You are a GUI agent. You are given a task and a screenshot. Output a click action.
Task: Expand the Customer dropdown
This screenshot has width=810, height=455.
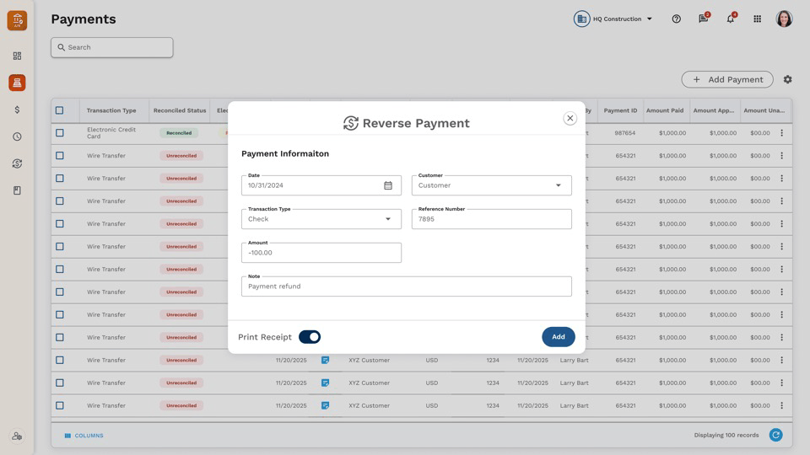(491, 185)
